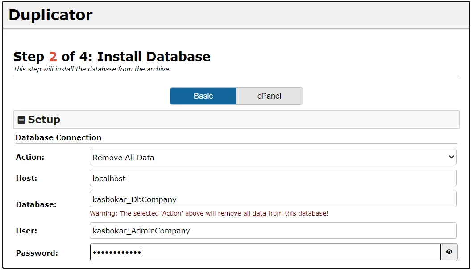The image size is (473, 270).
Task: Switch to the cPanel tab
Action: click(x=270, y=96)
